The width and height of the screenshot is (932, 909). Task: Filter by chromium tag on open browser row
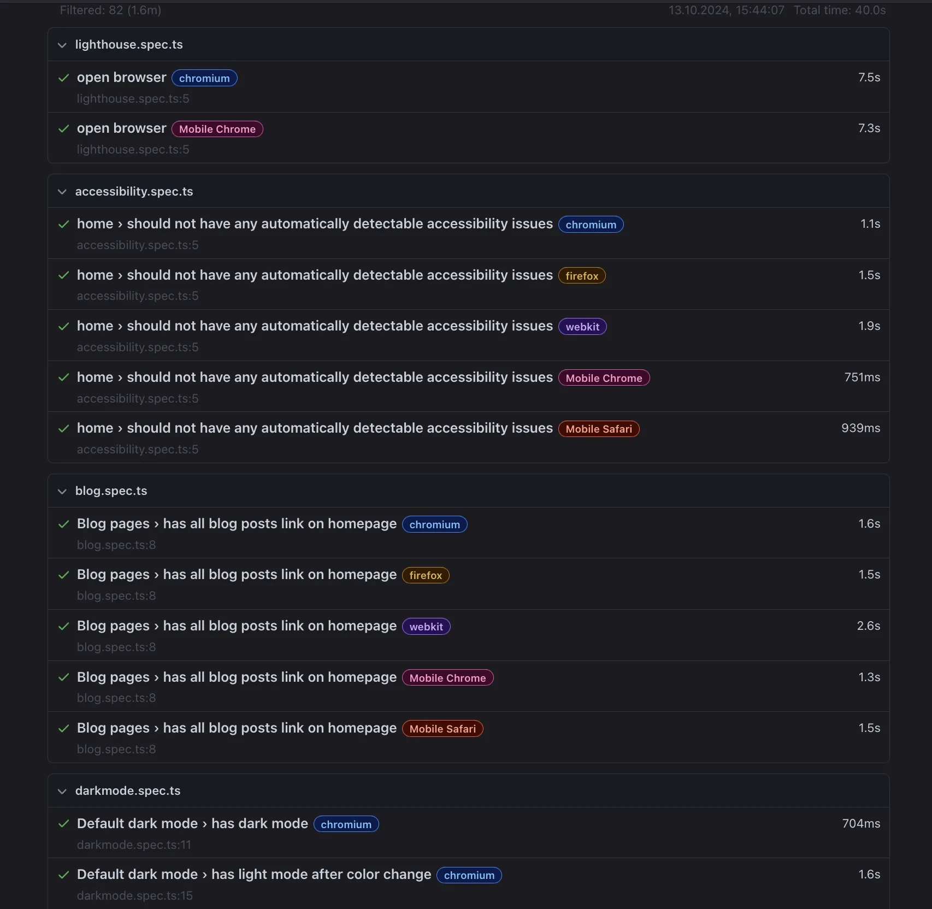click(x=204, y=78)
